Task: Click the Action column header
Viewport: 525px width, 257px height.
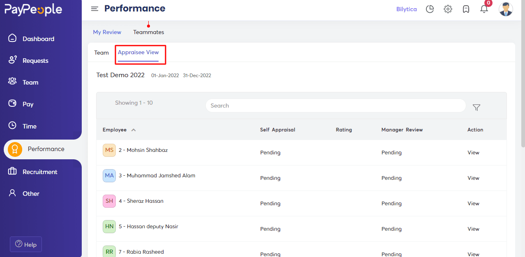Action: point(475,130)
